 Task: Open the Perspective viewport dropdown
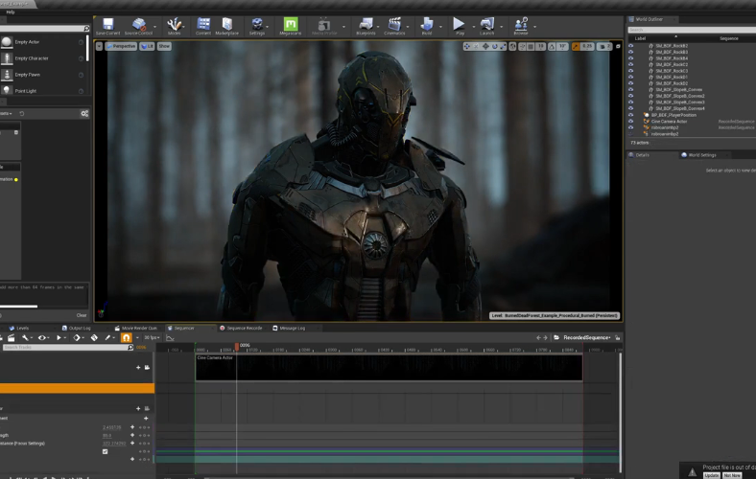121,46
